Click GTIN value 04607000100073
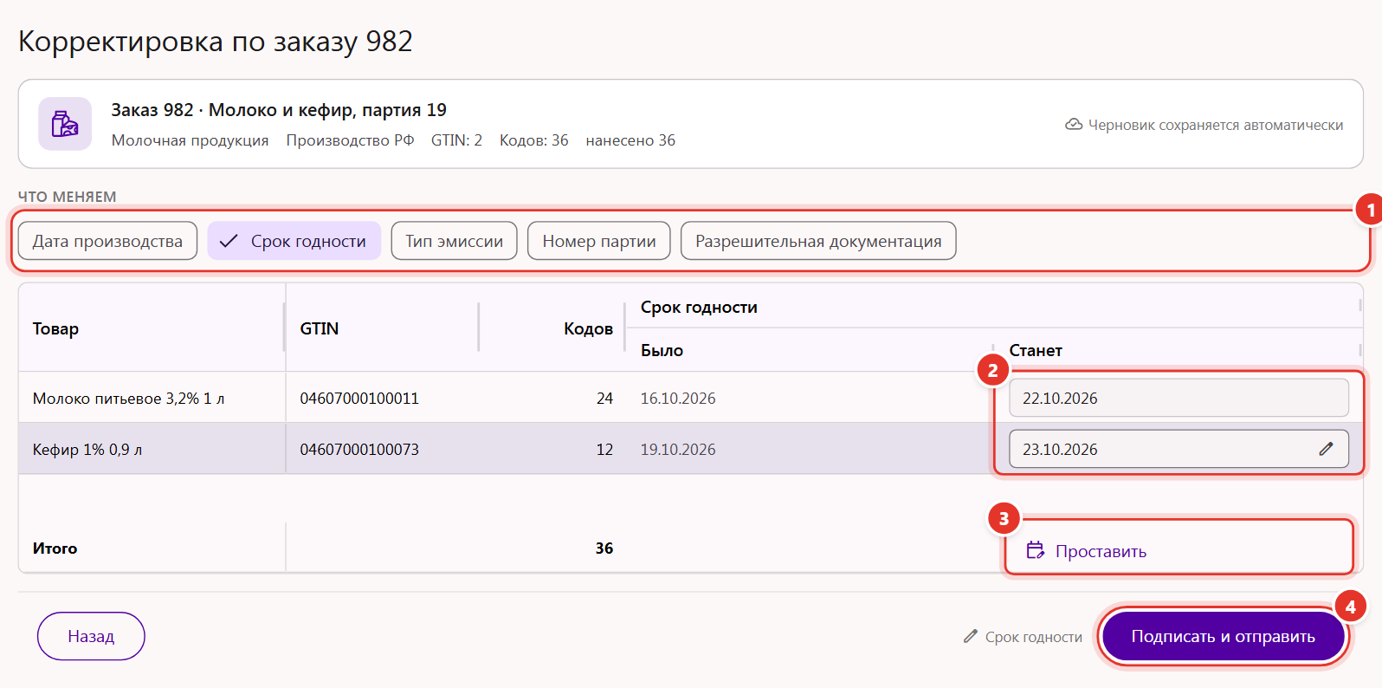The height and width of the screenshot is (688, 1382). point(359,450)
